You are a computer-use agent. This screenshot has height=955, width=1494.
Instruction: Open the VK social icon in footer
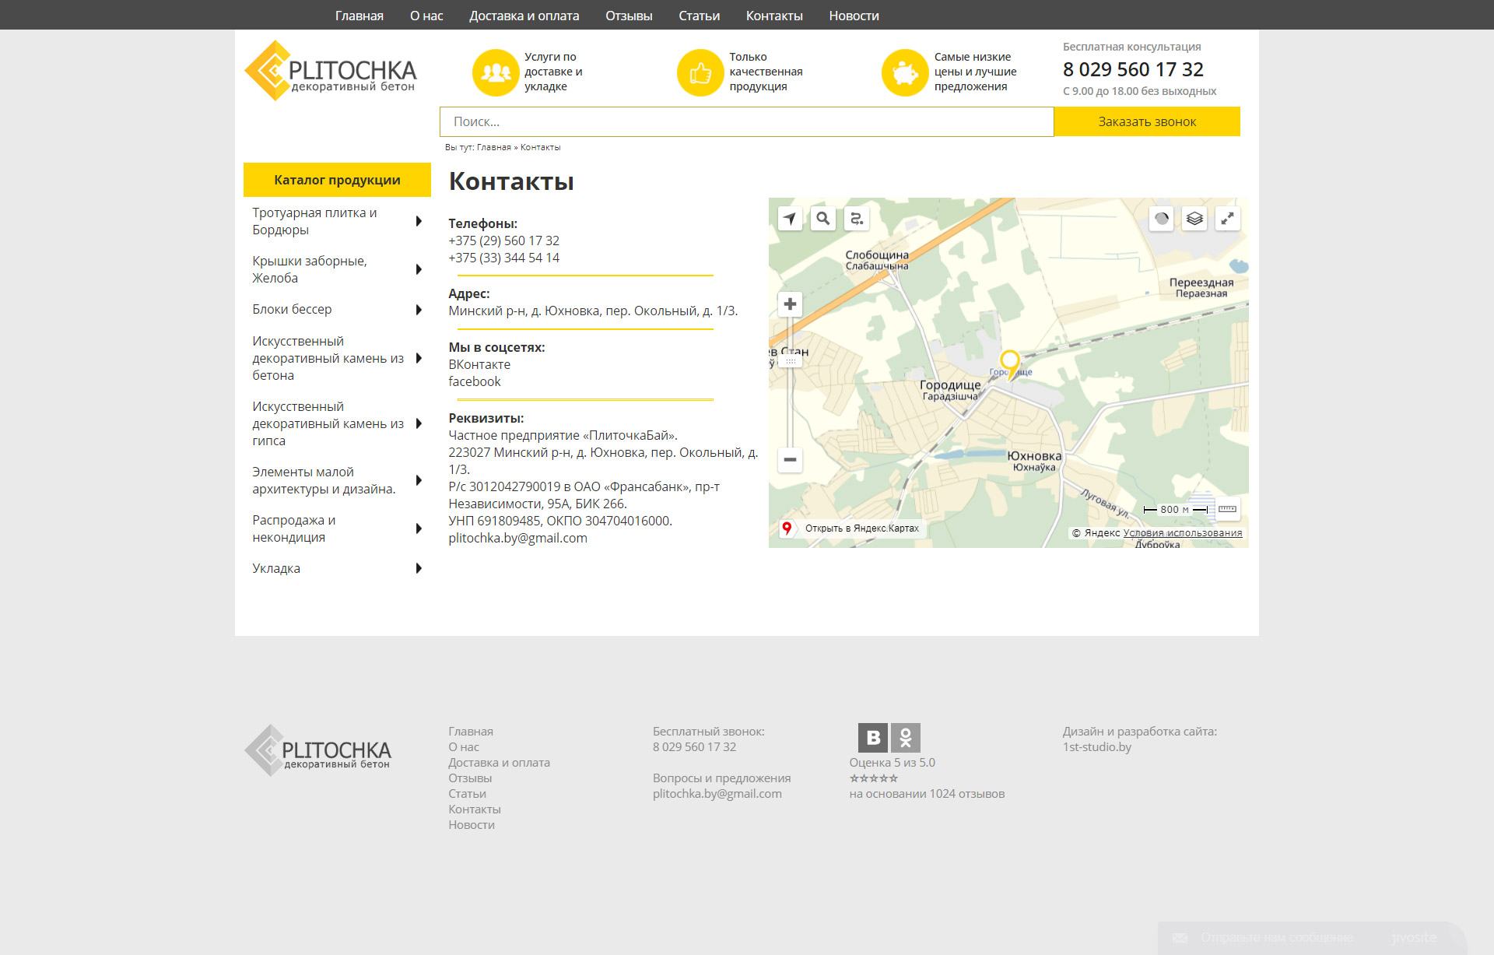pos(873,737)
